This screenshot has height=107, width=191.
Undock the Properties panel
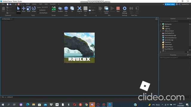pyautogui.click(x=188, y=55)
